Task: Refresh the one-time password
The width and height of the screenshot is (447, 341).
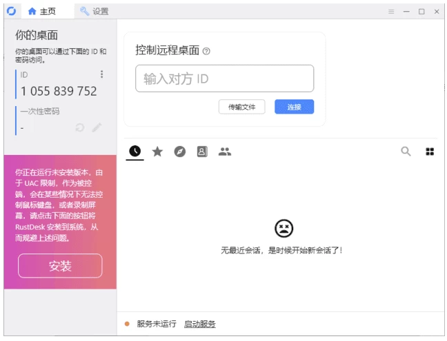Action: (x=80, y=127)
